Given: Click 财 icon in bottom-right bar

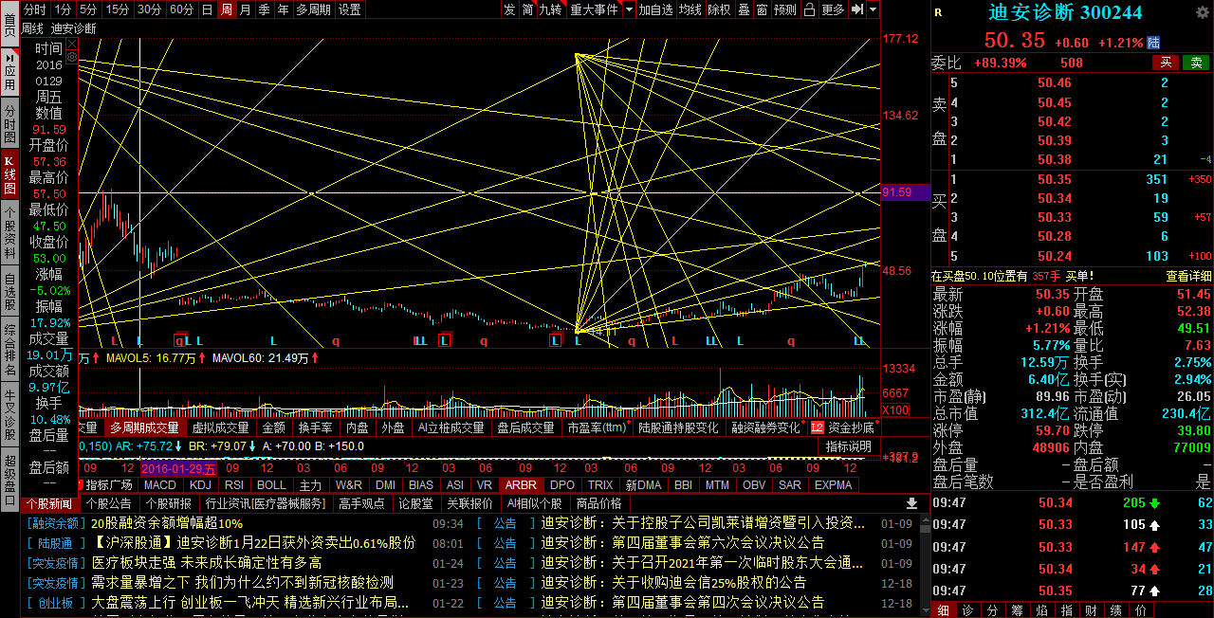Looking at the screenshot, I should point(1091,610).
